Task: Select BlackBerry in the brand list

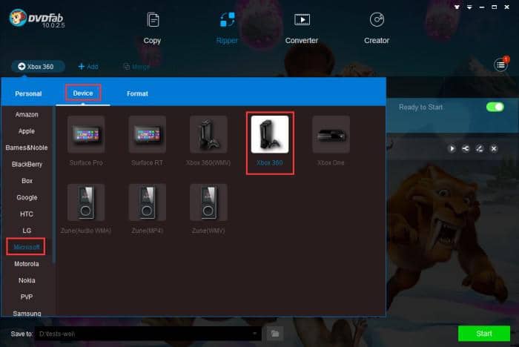Action: pyautogui.click(x=27, y=164)
